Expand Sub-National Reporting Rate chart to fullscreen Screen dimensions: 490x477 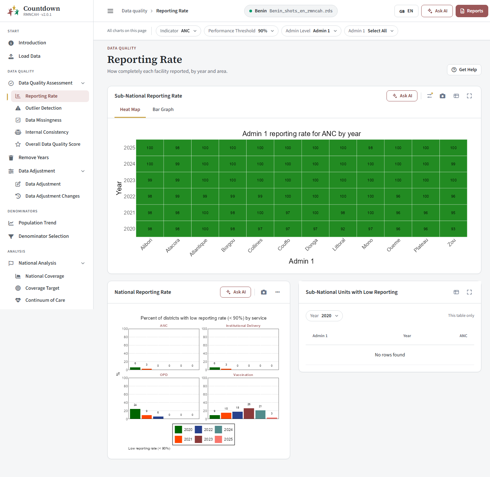[x=469, y=96]
